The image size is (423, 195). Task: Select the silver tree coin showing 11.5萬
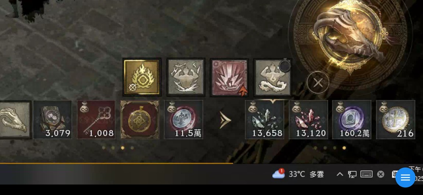point(184,120)
